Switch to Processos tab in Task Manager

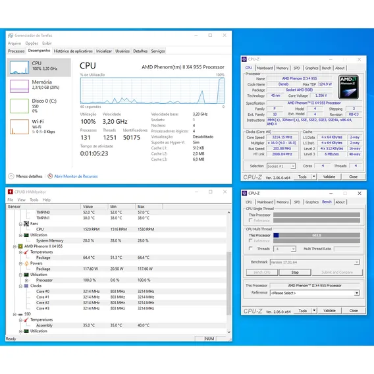click(x=16, y=51)
